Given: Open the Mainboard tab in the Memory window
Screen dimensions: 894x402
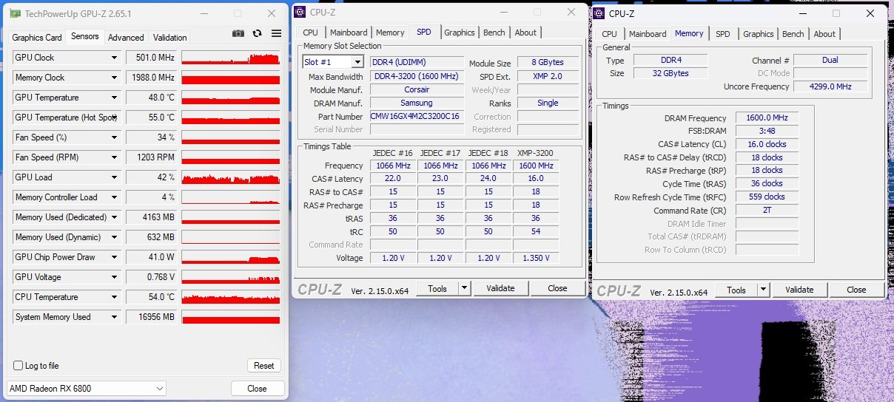Looking at the screenshot, I should pos(648,34).
